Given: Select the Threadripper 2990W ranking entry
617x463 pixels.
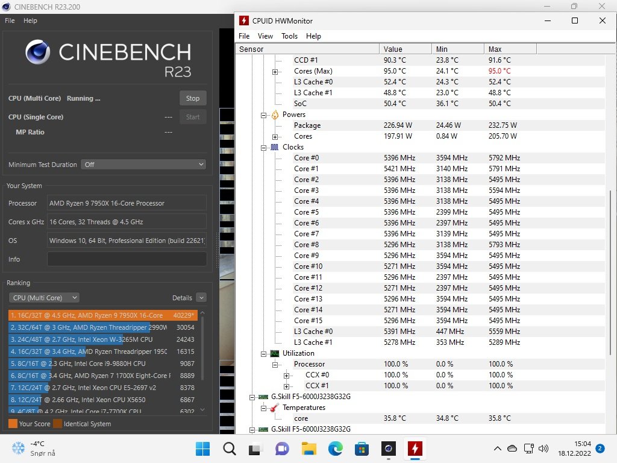Looking at the screenshot, I should coord(102,327).
